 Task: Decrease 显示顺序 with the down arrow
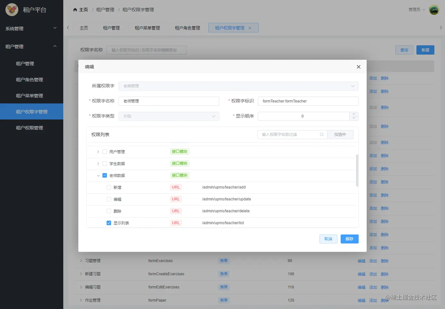(x=354, y=118)
